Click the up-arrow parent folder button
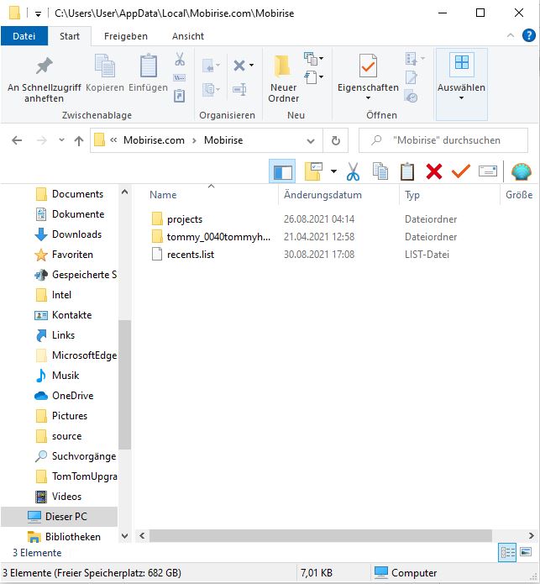Image resolution: width=540 pixels, height=584 pixels. (79, 140)
